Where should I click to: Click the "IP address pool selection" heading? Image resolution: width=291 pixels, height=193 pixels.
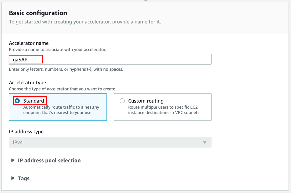(49, 160)
